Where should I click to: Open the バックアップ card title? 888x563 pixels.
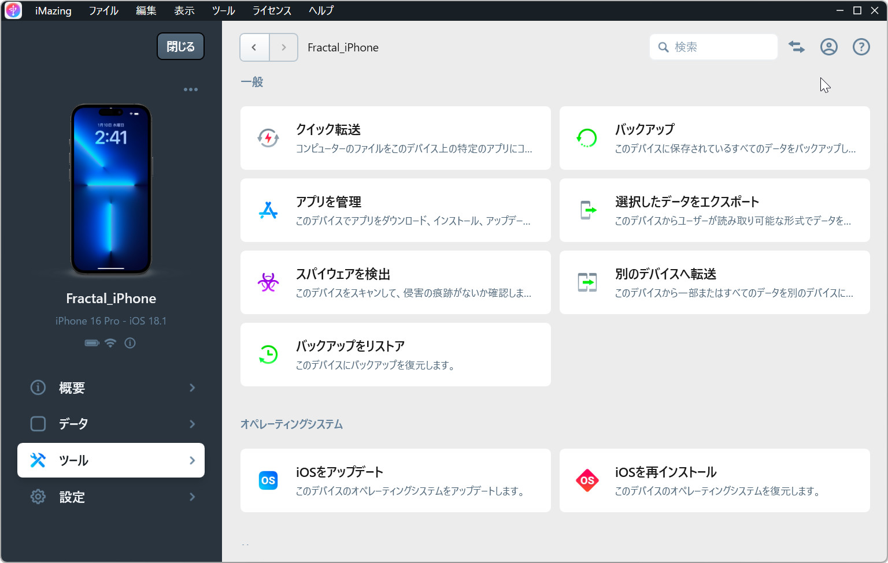pyautogui.click(x=645, y=129)
